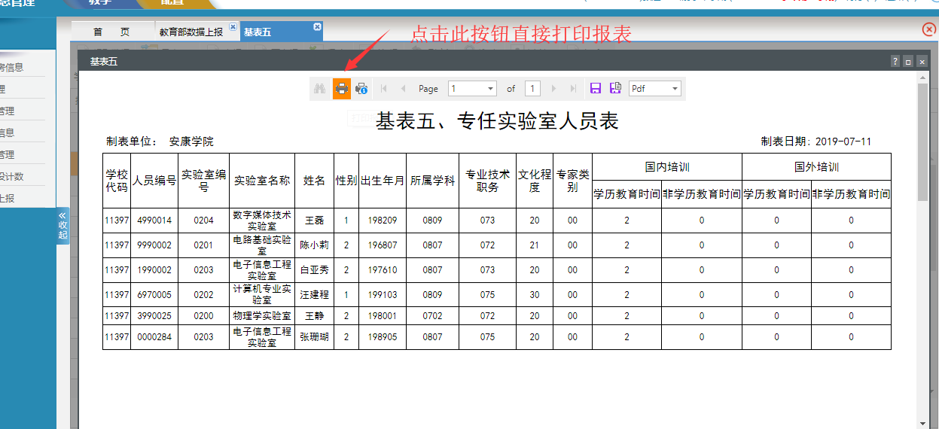Open the Pdf export format dropdown
Viewport: 939px width, 429px height.
tap(674, 89)
